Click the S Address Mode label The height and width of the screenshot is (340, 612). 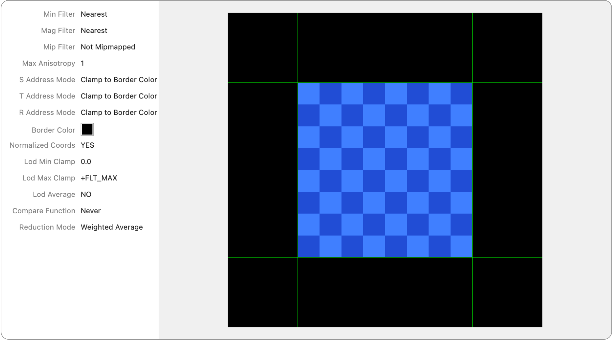click(47, 80)
